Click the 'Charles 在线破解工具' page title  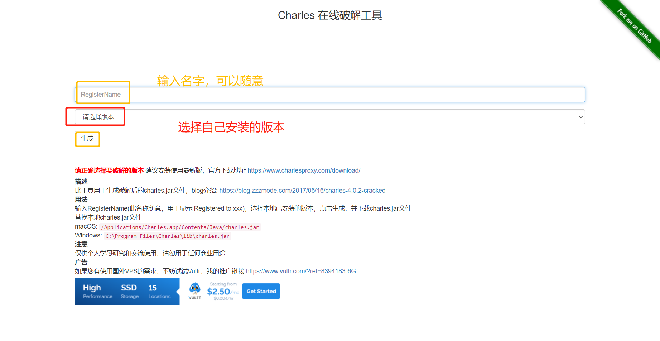[x=330, y=15]
